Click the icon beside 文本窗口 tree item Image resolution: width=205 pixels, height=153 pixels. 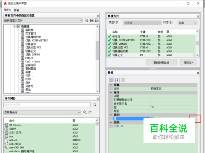click(23, 34)
